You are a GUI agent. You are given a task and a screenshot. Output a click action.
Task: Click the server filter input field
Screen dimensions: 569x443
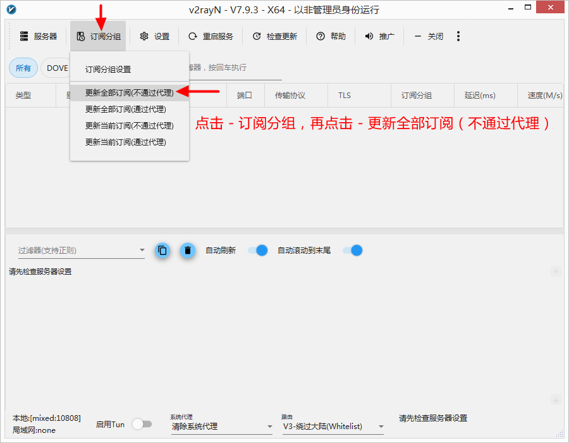[235, 68]
